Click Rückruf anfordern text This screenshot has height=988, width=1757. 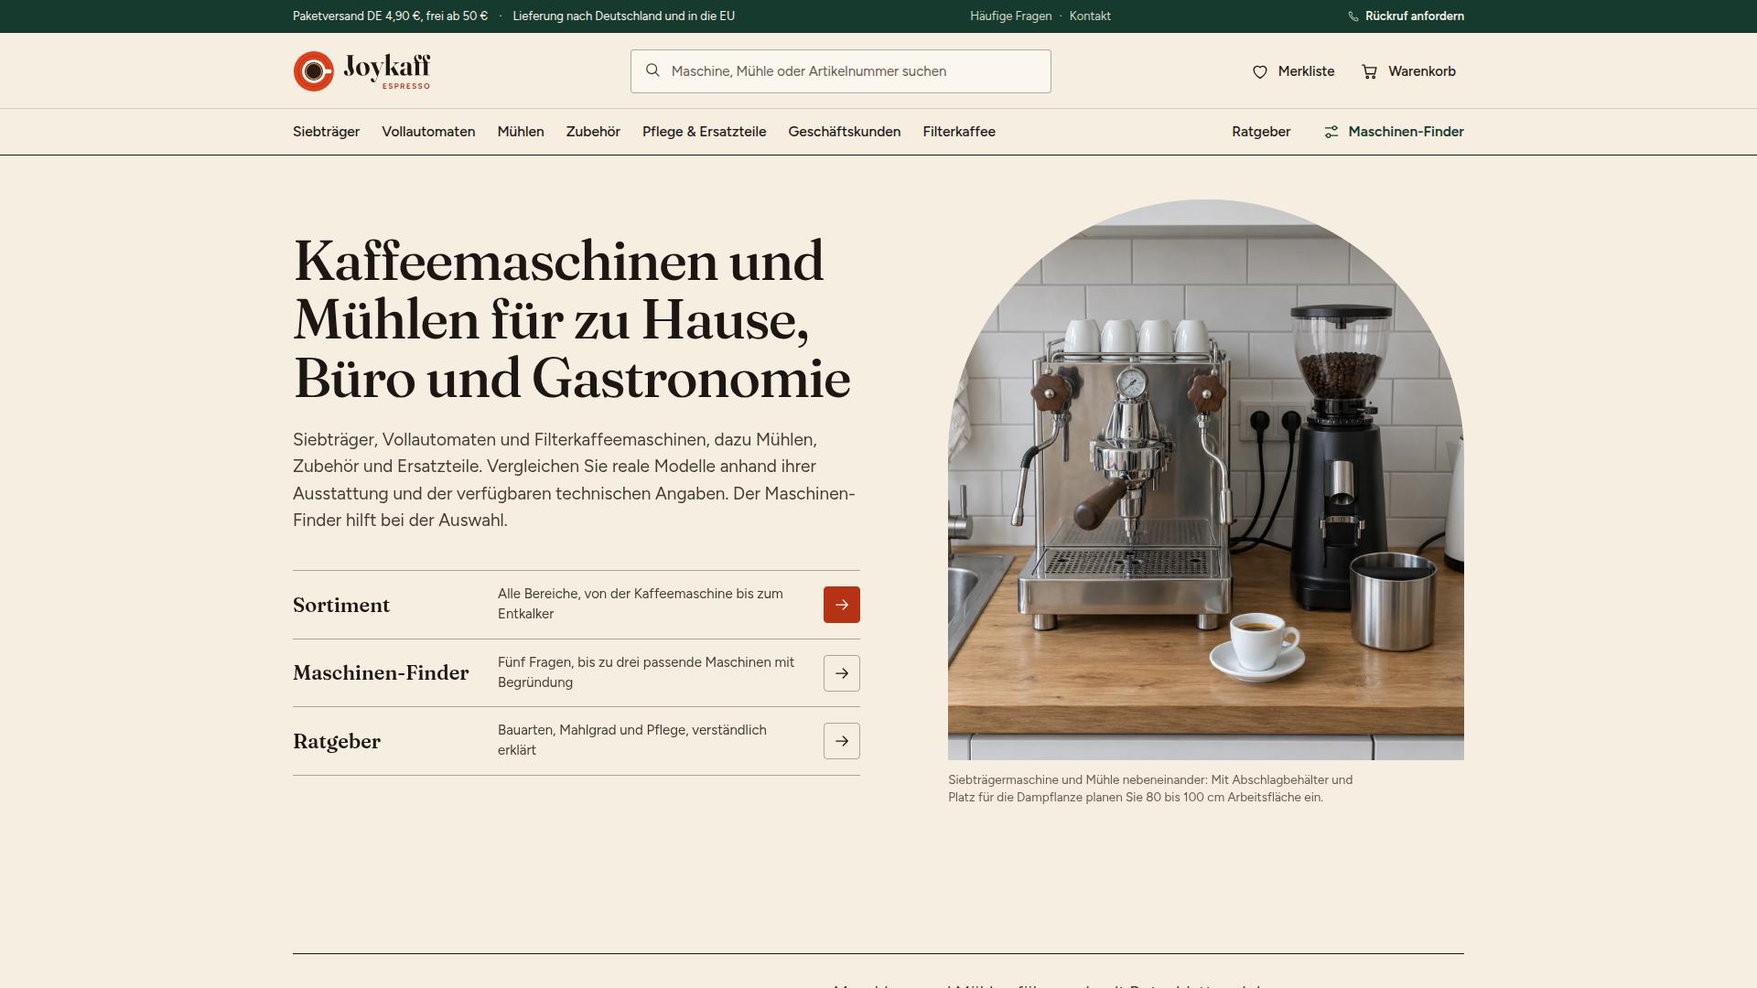pos(1414,16)
